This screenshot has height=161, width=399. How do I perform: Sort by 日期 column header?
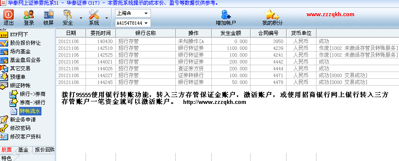pos(71,33)
